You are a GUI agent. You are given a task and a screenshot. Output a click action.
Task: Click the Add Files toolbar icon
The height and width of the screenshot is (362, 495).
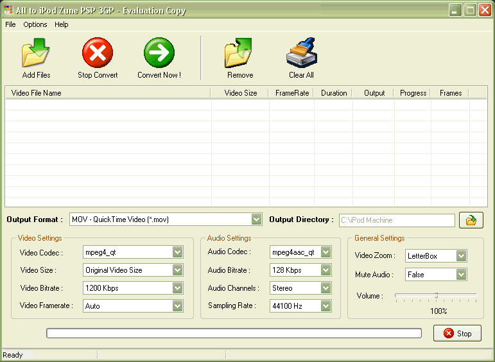pyautogui.click(x=36, y=54)
